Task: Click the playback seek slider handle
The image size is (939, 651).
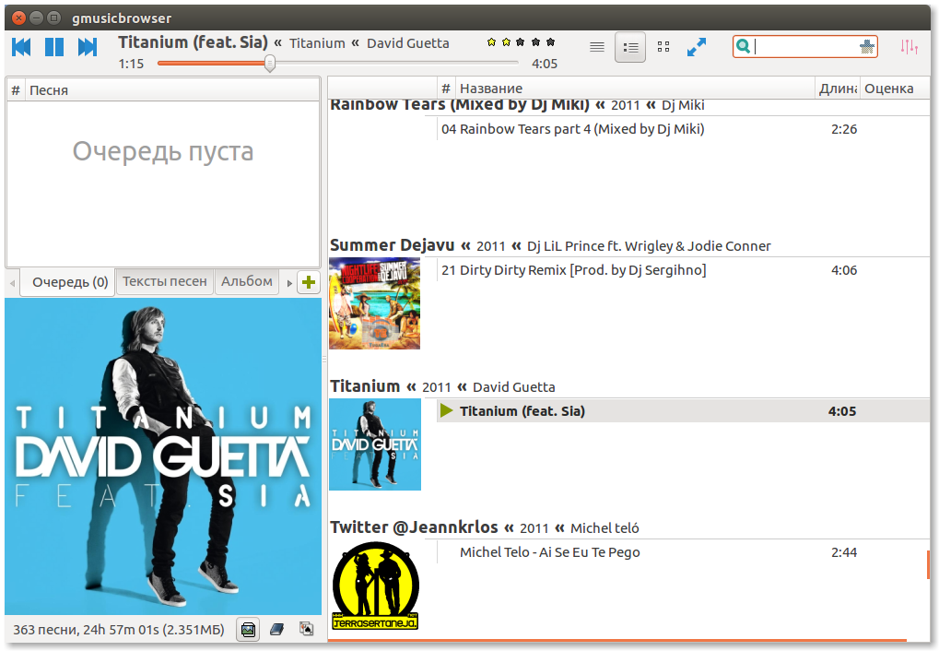Action: pyautogui.click(x=270, y=63)
